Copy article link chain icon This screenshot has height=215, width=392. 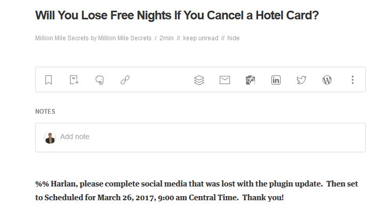125,80
